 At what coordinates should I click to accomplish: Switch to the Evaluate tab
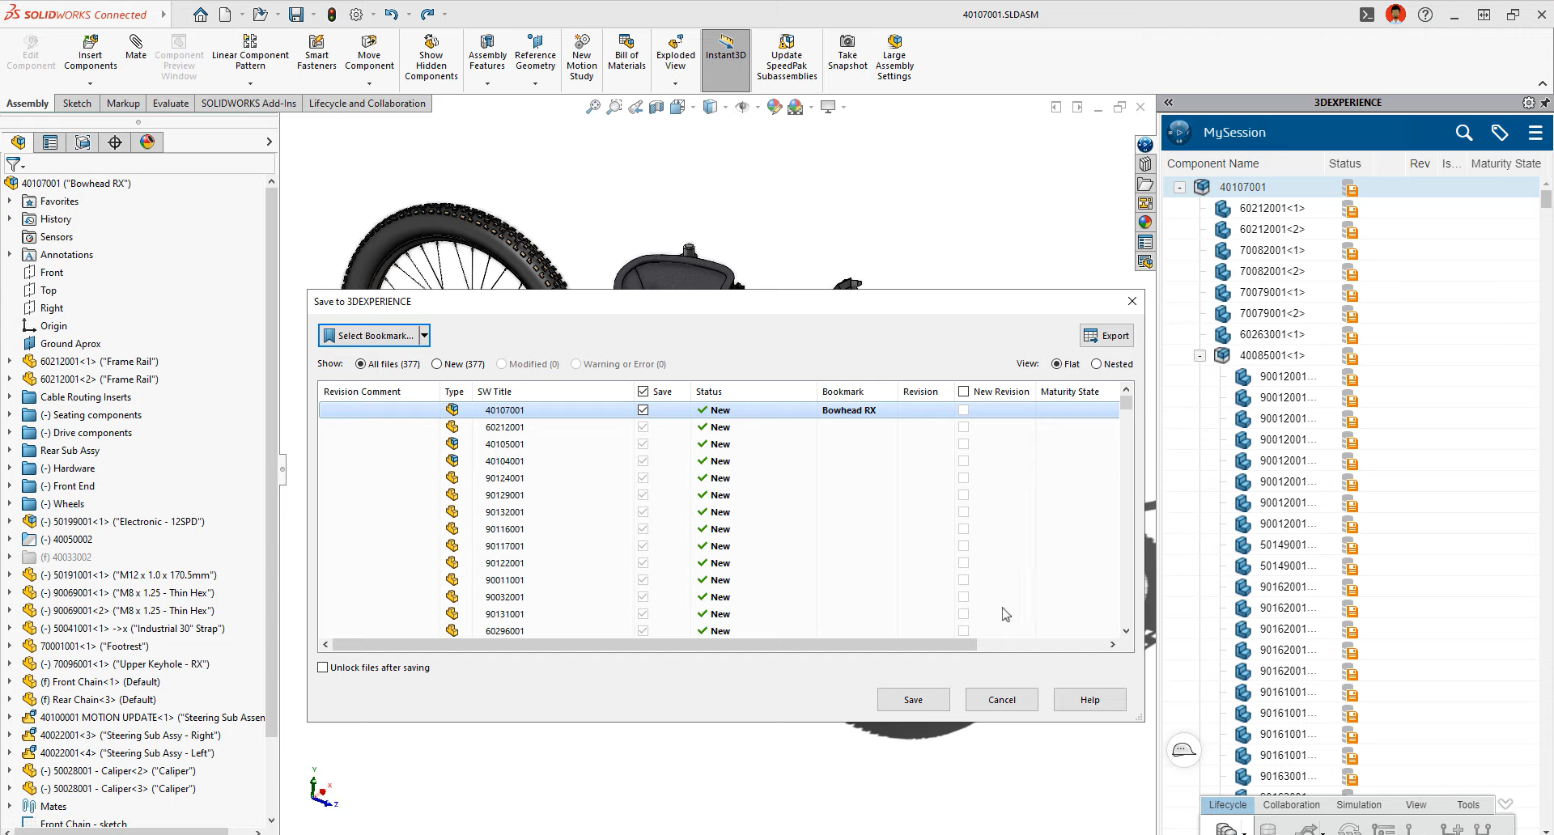coord(170,104)
